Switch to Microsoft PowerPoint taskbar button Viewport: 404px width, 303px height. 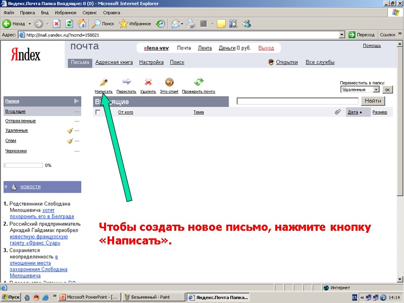[x=89, y=297]
